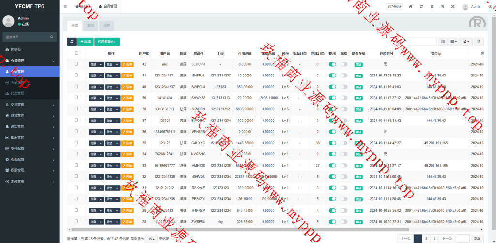This screenshot has width=496, height=243.
Task: Open the settings gears icon at top right
Action: (490, 7)
